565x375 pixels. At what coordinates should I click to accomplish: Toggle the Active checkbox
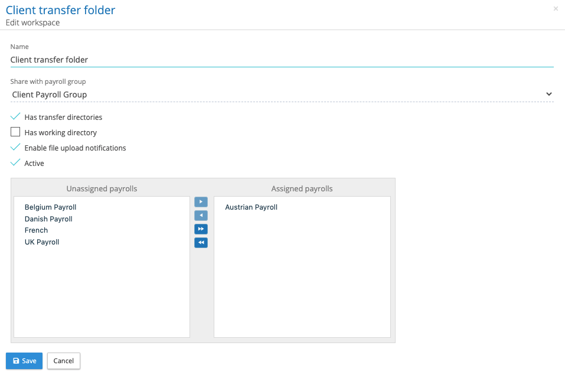15,163
